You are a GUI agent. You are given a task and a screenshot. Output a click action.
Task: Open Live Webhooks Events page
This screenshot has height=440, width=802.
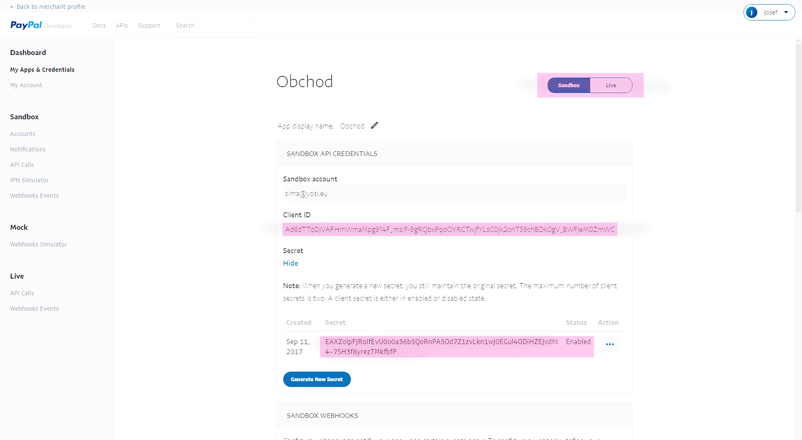coord(35,309)
